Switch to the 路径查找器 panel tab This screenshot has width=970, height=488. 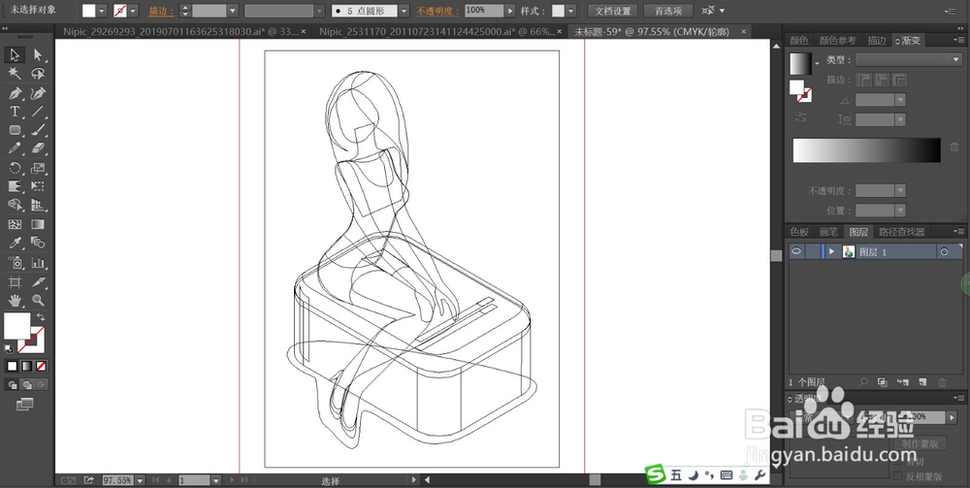[x=901, y=232]
